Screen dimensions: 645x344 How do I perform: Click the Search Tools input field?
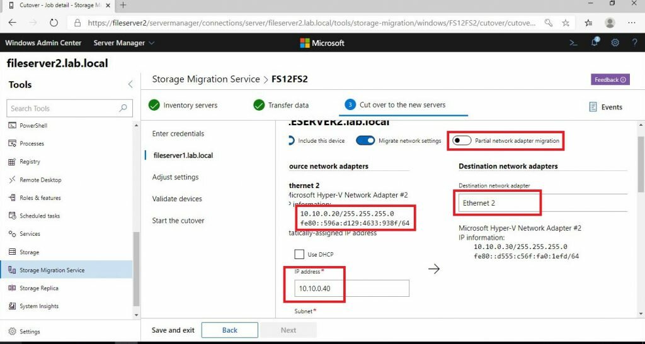point(69,108)
